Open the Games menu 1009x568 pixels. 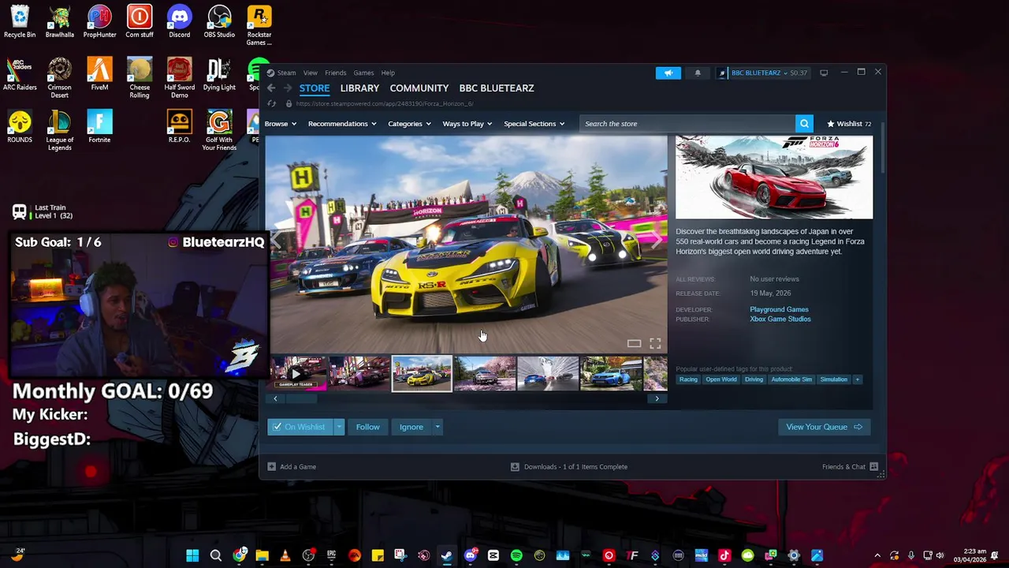tap(363, 73)
